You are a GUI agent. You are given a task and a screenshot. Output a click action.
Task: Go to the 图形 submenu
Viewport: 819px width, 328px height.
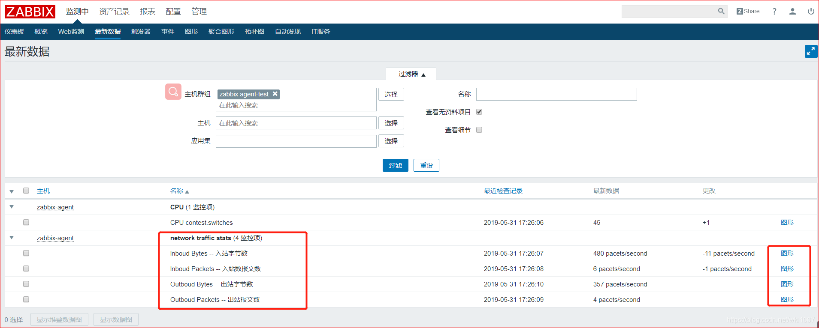click(191, 32)
